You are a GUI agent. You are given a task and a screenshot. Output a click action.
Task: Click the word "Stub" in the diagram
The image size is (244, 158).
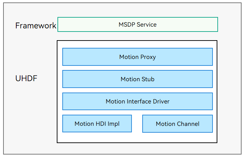(148, 79)
